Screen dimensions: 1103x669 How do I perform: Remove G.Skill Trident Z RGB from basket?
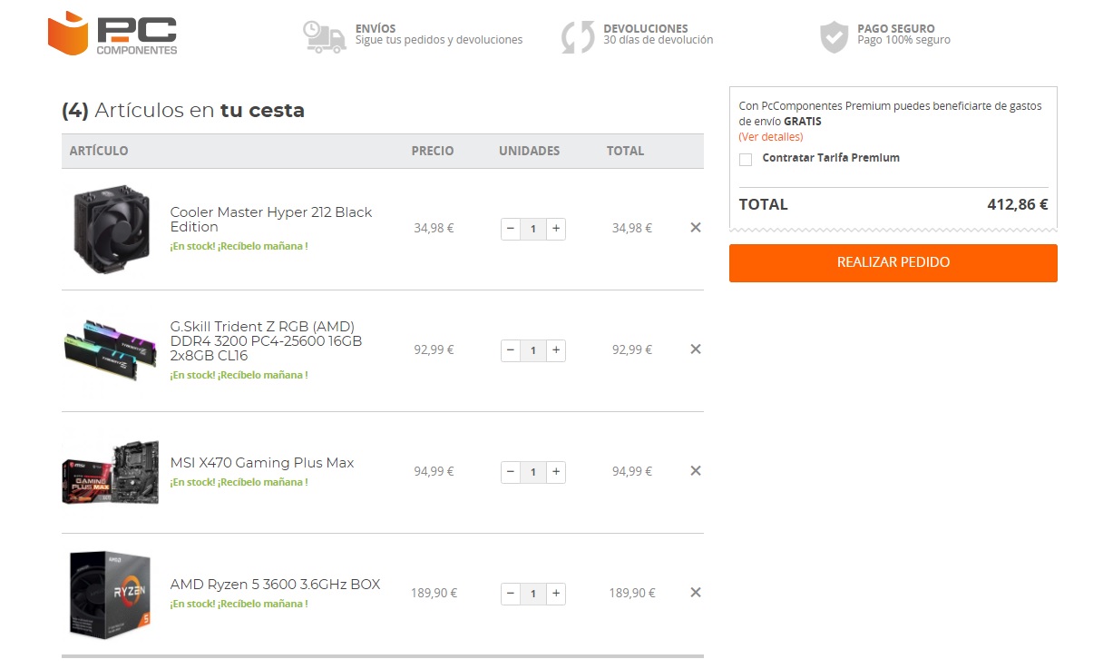coord(696,349)
